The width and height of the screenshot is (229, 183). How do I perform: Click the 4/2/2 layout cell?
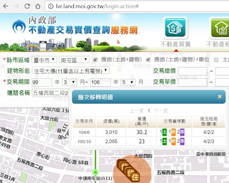[209, 132]
